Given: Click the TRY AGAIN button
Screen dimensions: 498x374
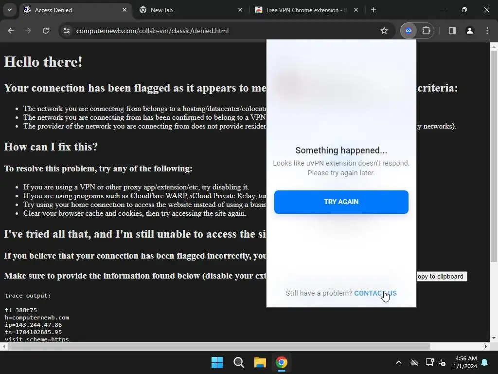Looking at the screenshot, I should 341,202.
